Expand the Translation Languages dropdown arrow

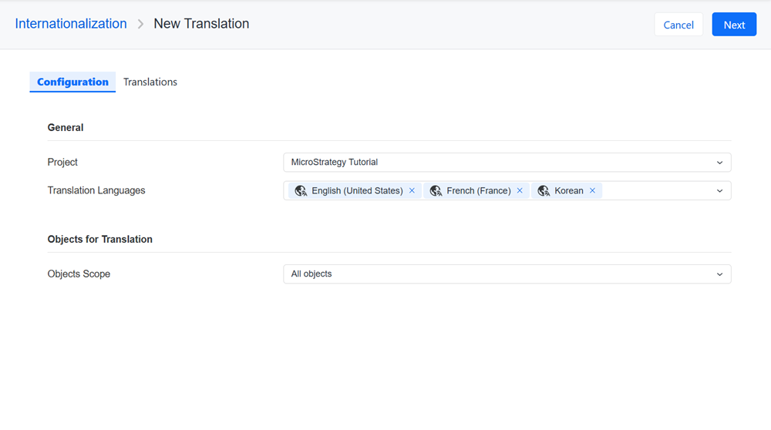click(719, 190)
